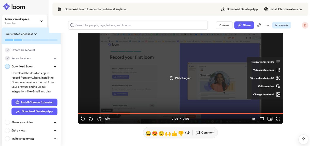
Task: Click the Share button
Action: (244, 25)
